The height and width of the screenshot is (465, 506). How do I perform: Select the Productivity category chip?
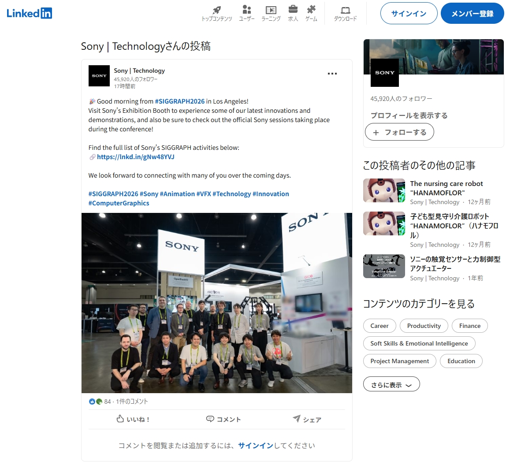(x=424, y=326)
